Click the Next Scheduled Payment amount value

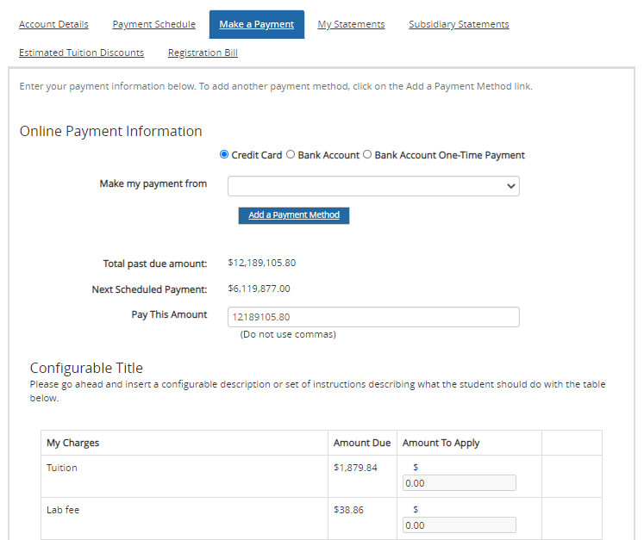(259, 289)
